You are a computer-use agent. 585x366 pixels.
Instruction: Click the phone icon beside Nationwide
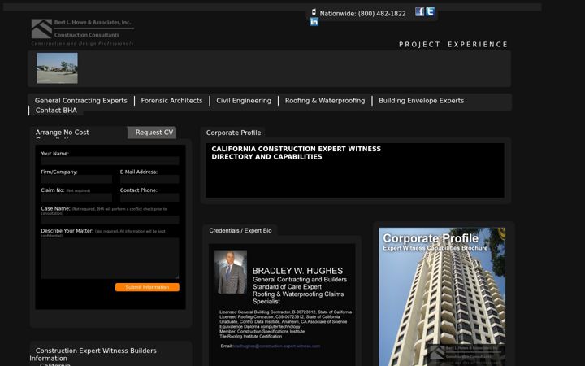(x=314, y=12)
